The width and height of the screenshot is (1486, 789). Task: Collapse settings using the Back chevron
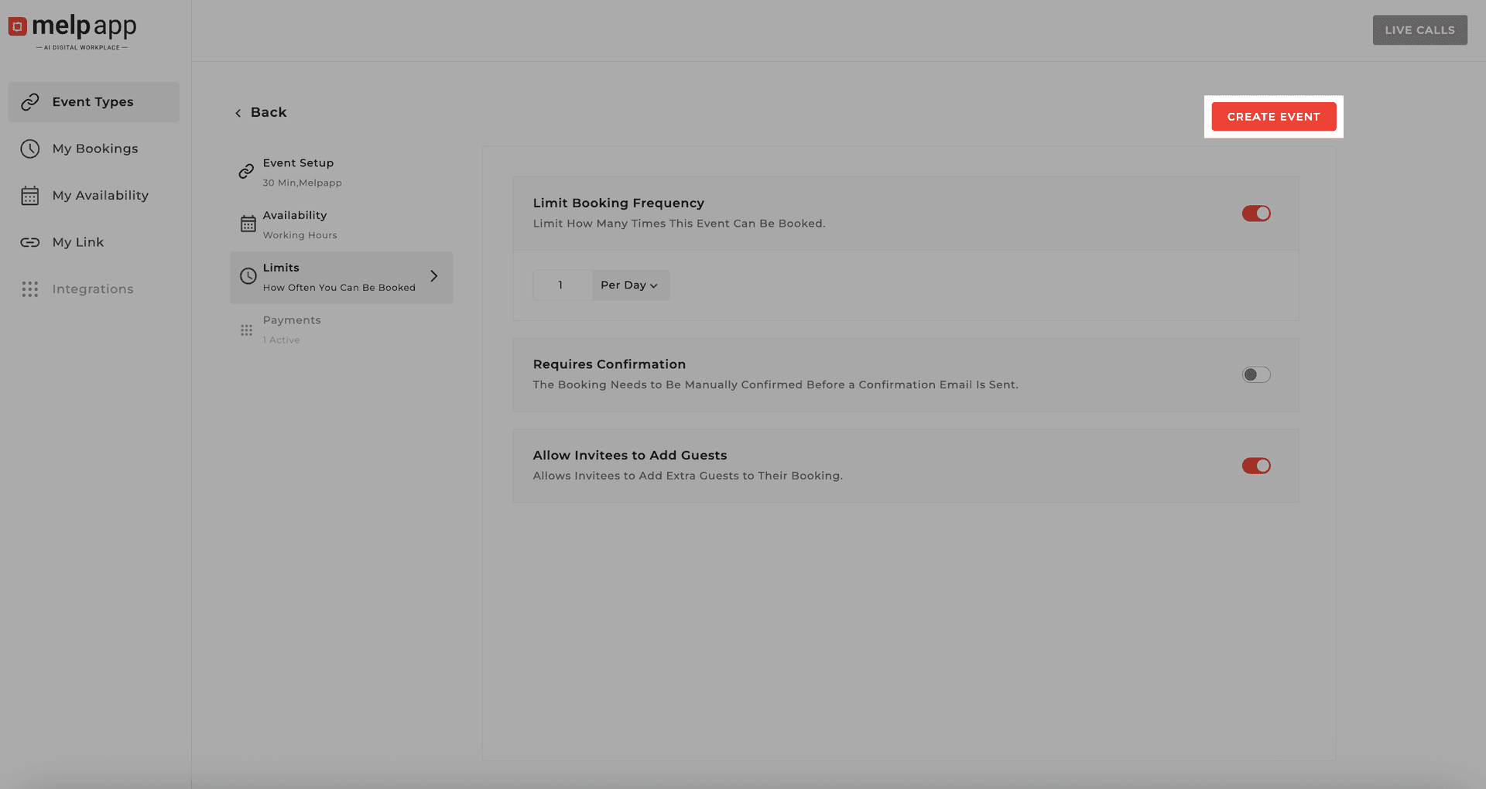tap(238, 112)
